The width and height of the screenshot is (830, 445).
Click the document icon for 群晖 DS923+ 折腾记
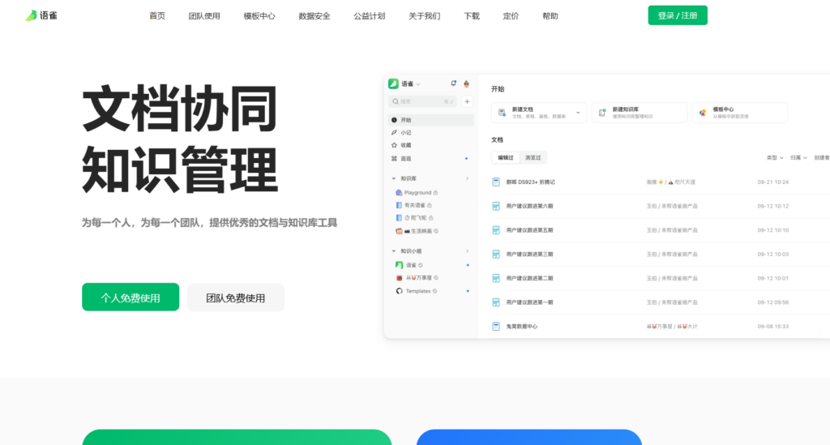pos(496,182)
